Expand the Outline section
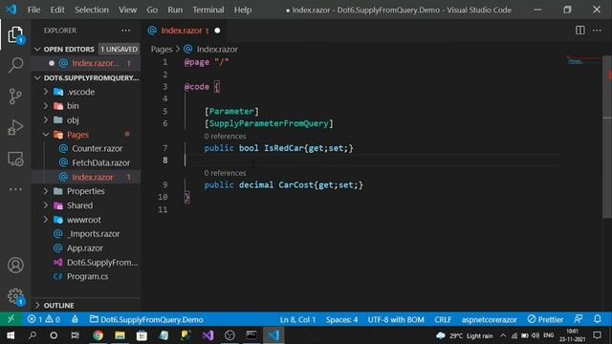This screenshot has width=612, height=344. click(x=37, y=305)
